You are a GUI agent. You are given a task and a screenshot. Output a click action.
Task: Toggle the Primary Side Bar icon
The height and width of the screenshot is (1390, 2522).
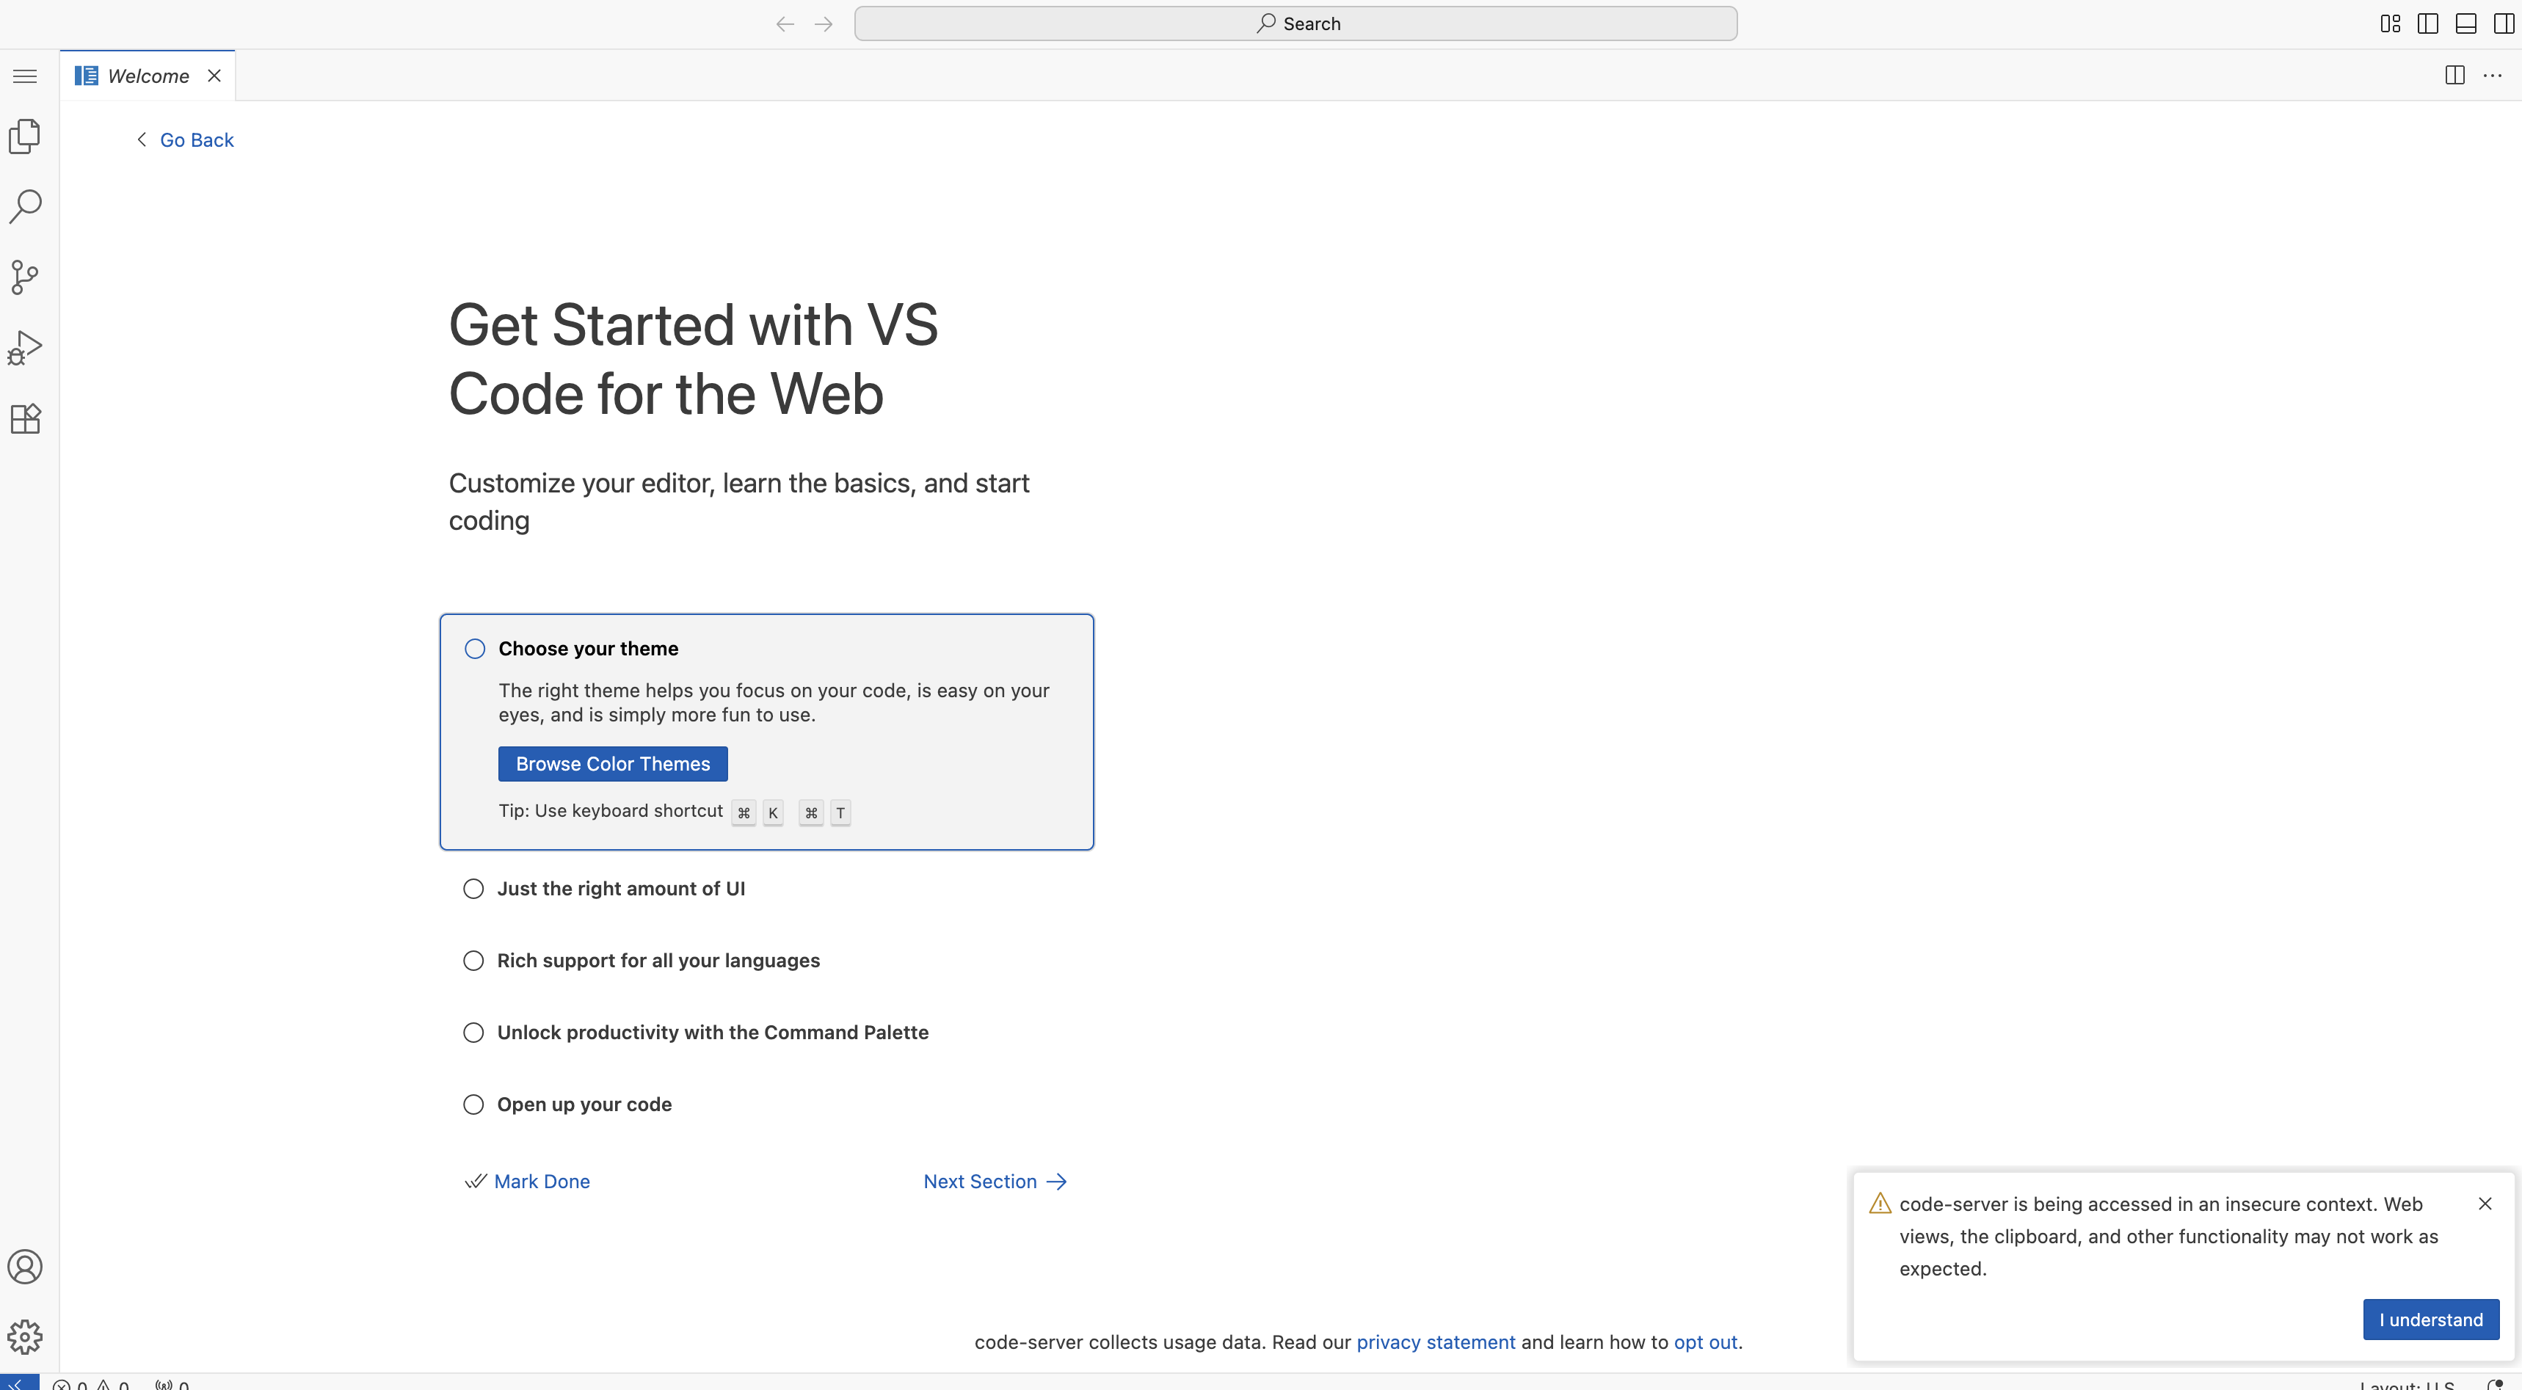pyautogui.click(x=2428, y=23)
